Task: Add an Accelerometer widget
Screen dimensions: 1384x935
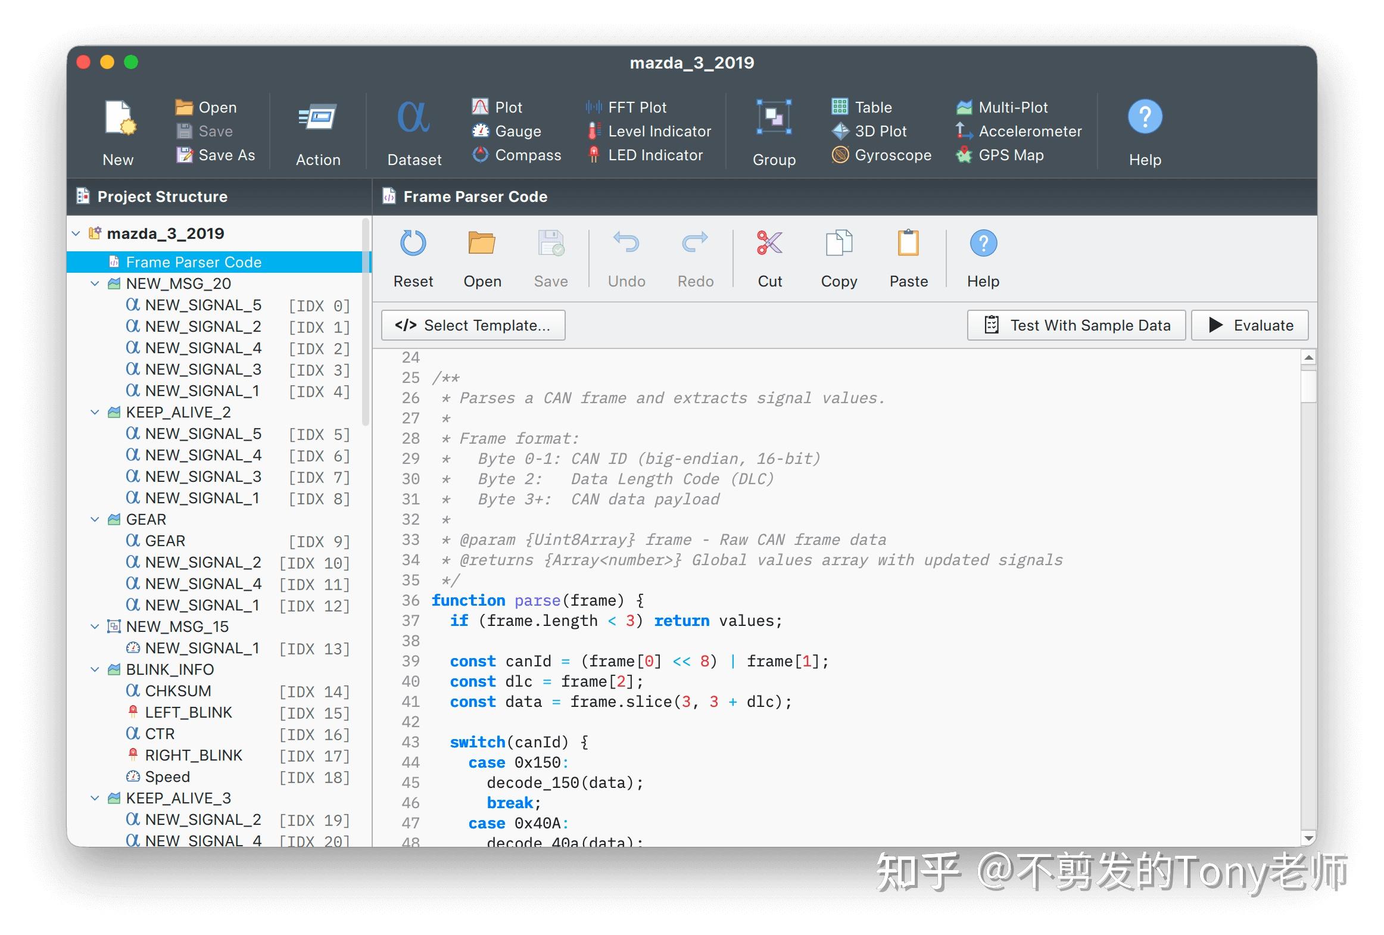Action: (x=1018, y=131)
